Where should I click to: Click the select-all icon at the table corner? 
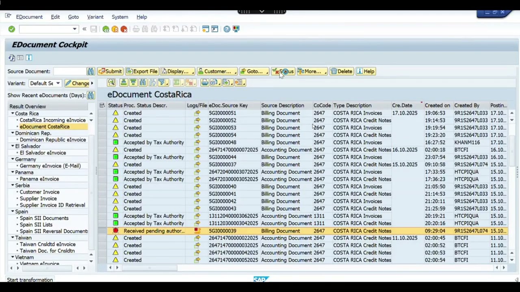point(102,105)
